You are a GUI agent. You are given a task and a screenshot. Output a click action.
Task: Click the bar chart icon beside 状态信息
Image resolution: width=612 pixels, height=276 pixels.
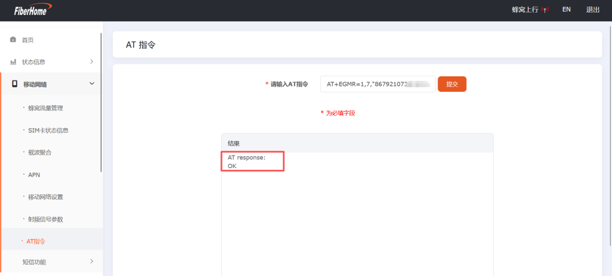pos(13,62)
